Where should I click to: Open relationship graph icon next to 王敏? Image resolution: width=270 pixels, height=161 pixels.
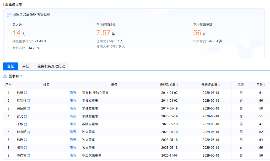click(26, 124)
